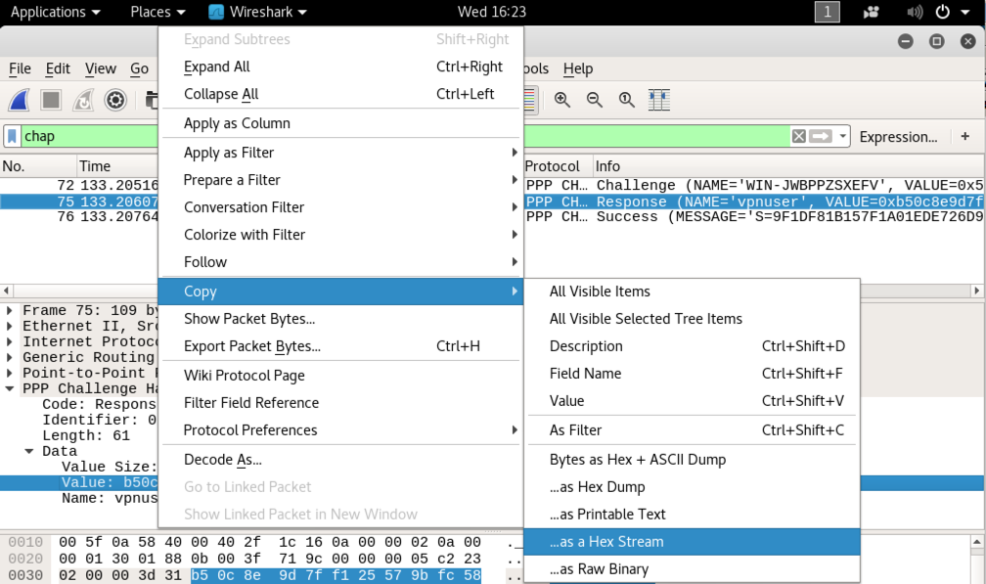Select packet 72 Challenge row

[493, 186]
